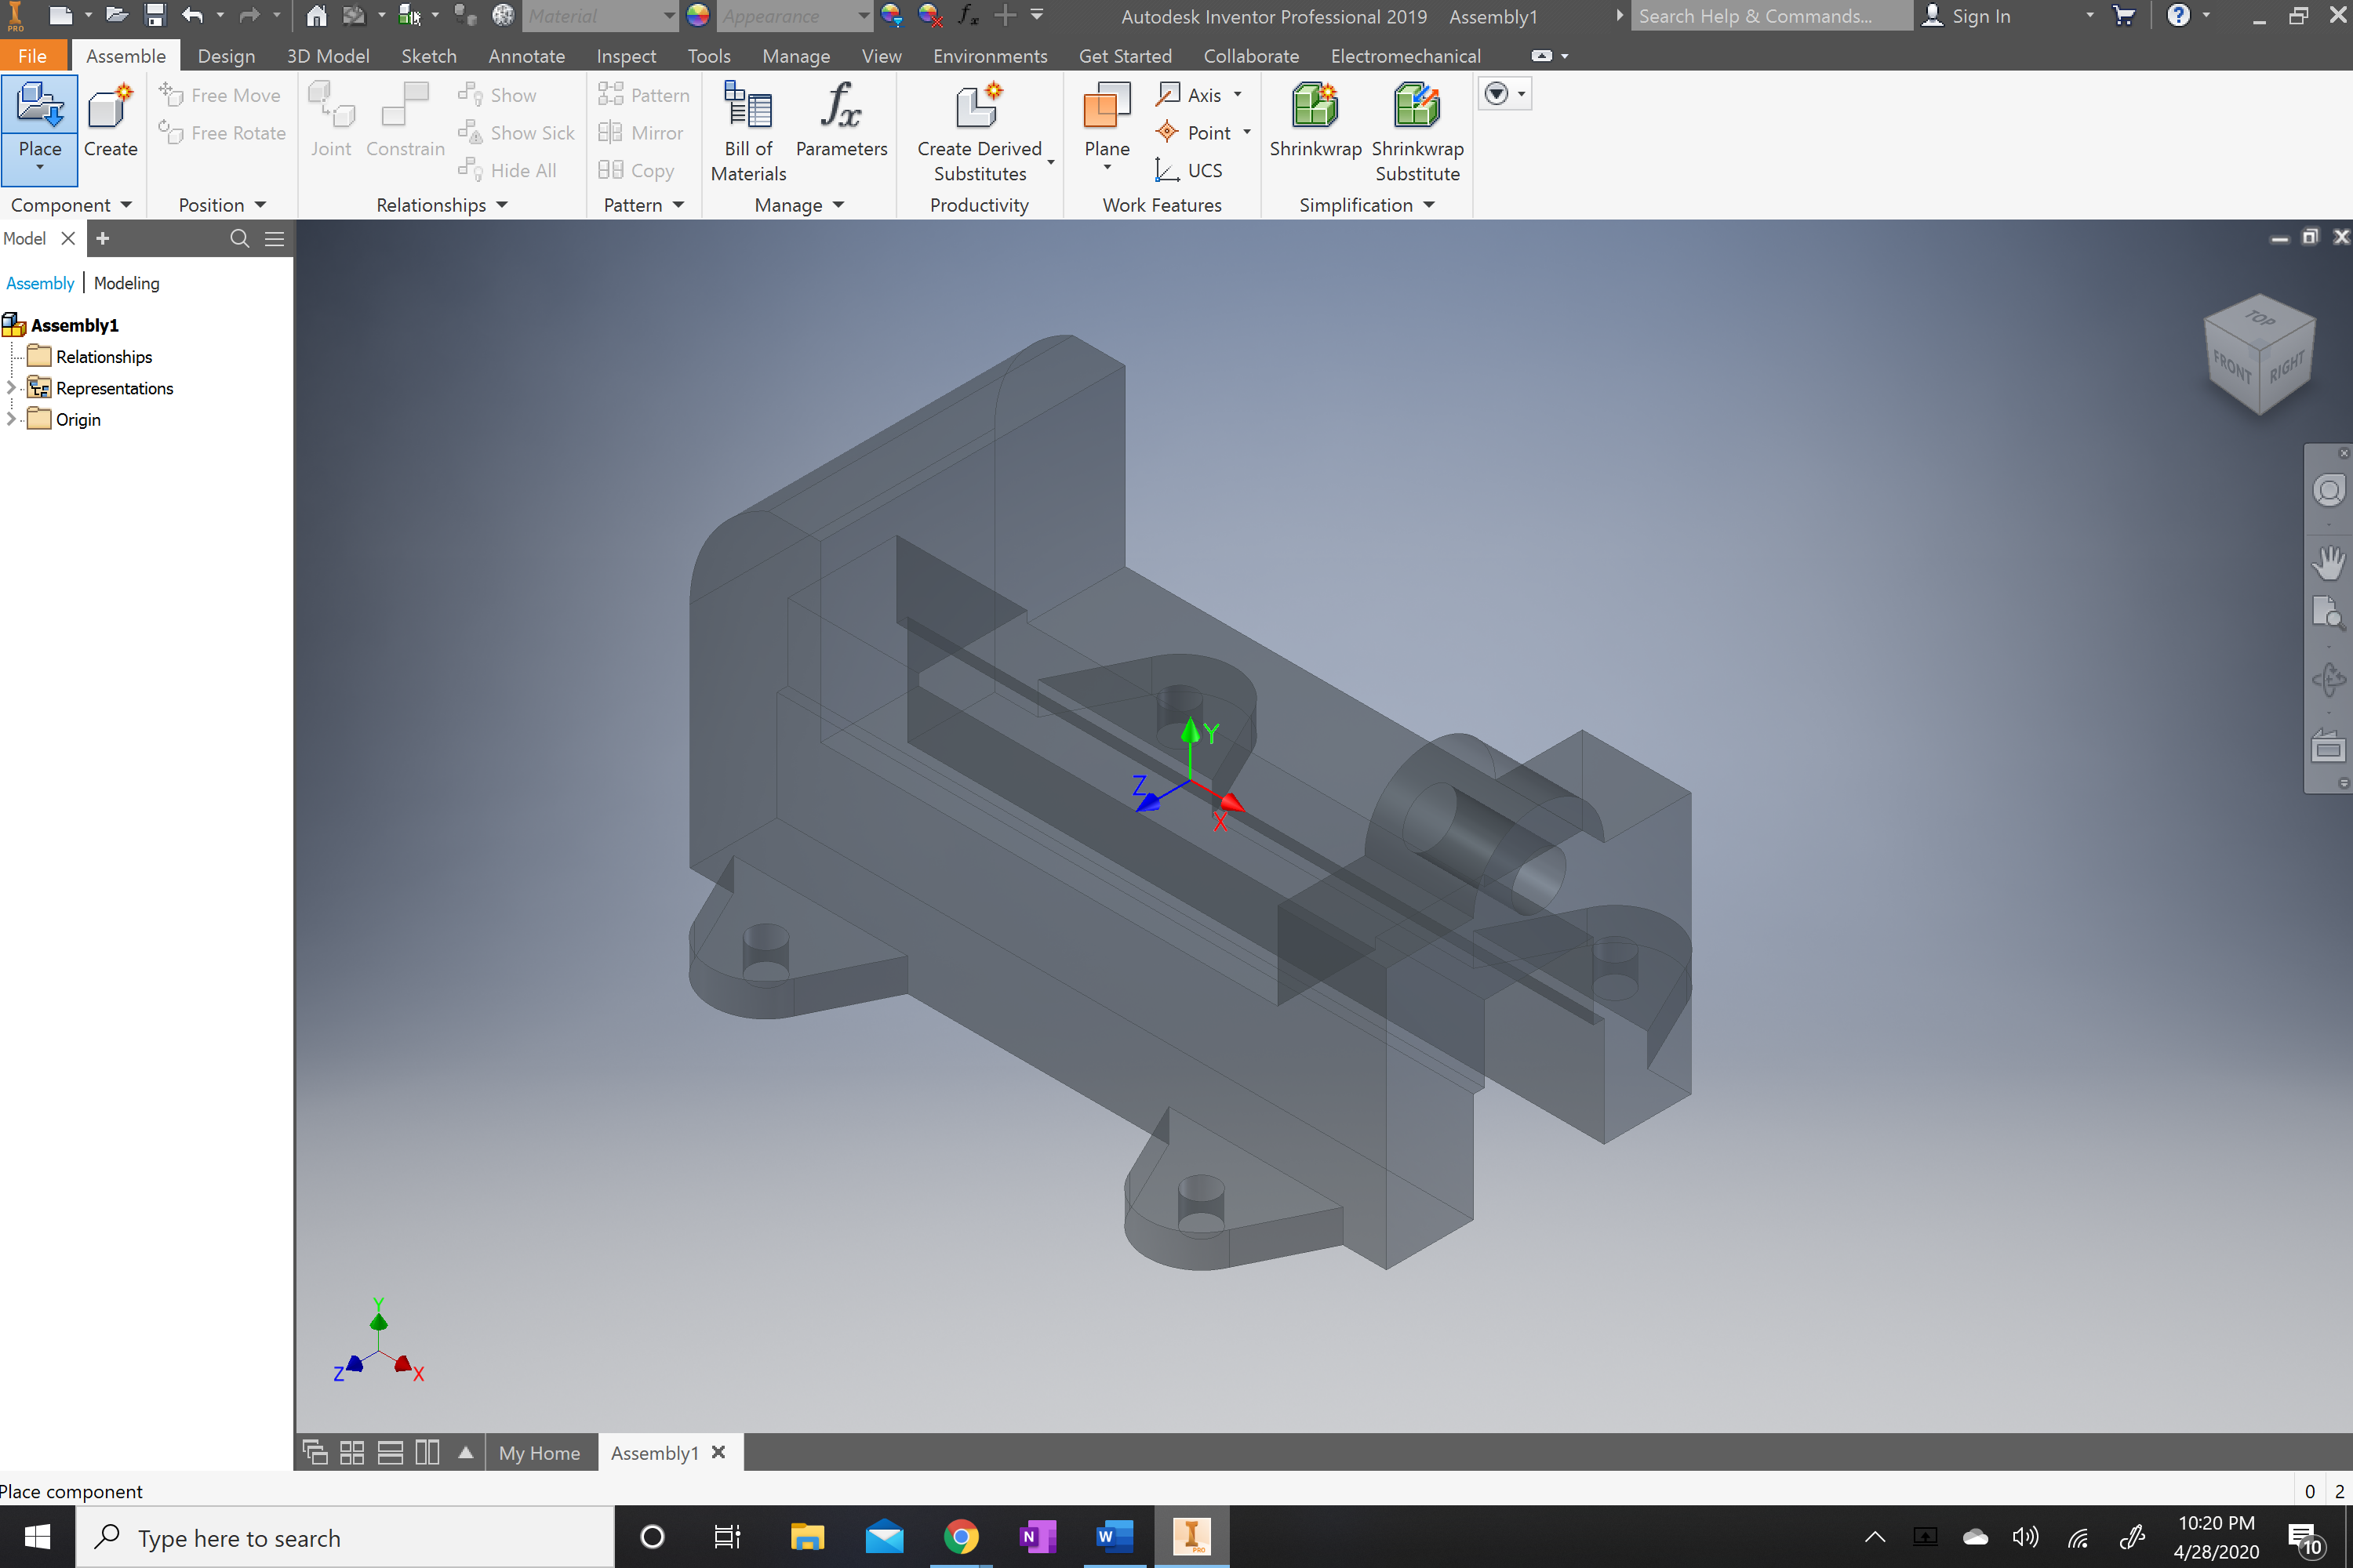
Task: Switch browser to Modeling view
Action: (126, 283)
